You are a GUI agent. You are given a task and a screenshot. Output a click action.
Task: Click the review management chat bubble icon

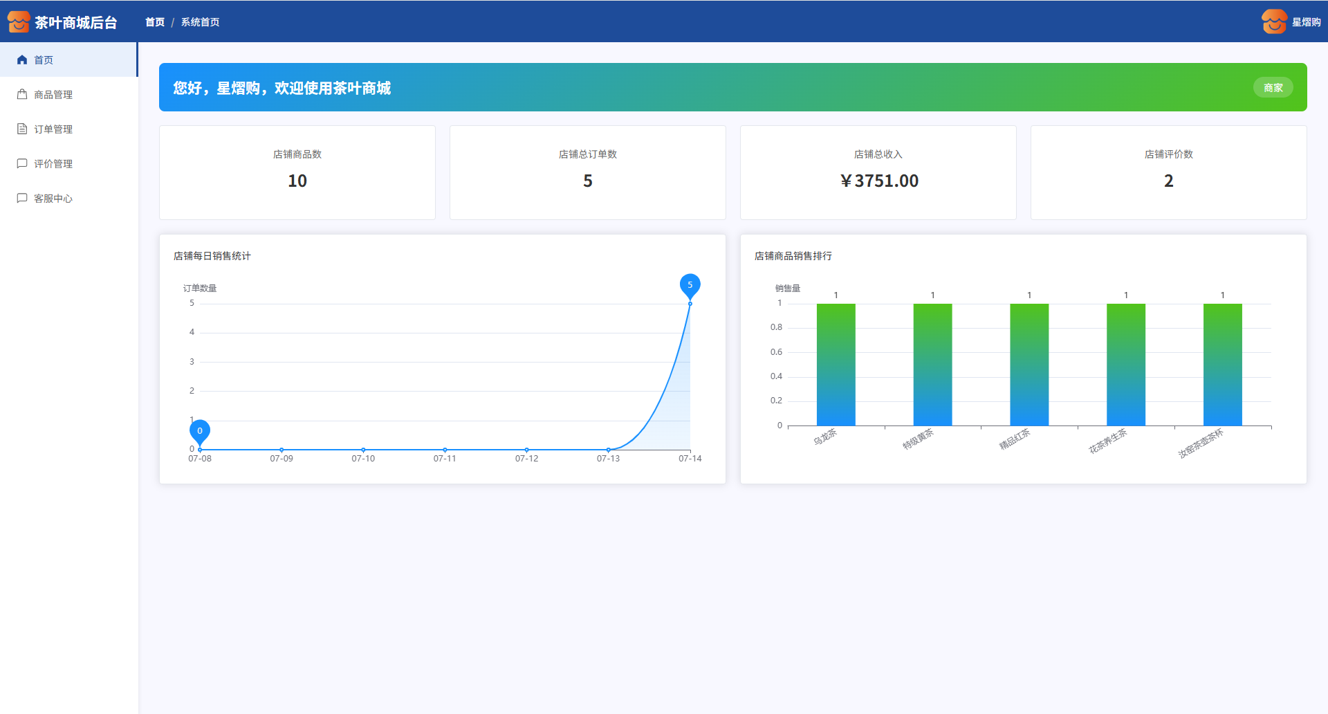[x=22, y=164]
